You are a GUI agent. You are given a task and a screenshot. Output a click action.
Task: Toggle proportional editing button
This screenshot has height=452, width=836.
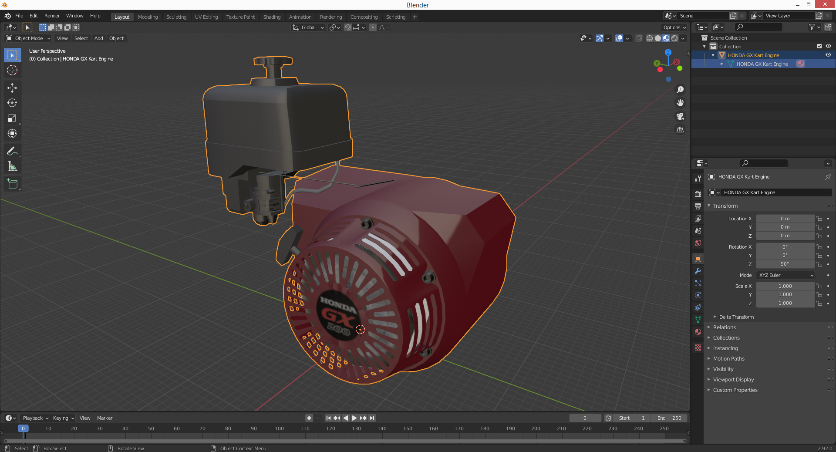(373, 27)
